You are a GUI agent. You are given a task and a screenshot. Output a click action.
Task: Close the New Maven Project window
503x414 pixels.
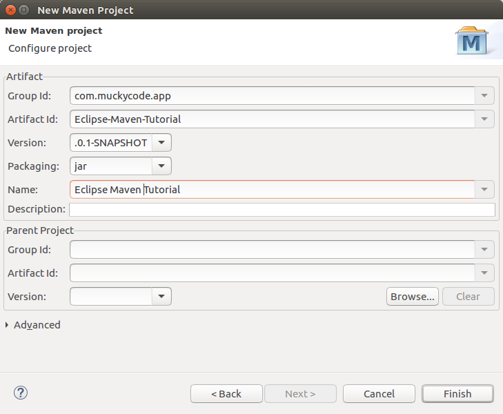(10, 10)
